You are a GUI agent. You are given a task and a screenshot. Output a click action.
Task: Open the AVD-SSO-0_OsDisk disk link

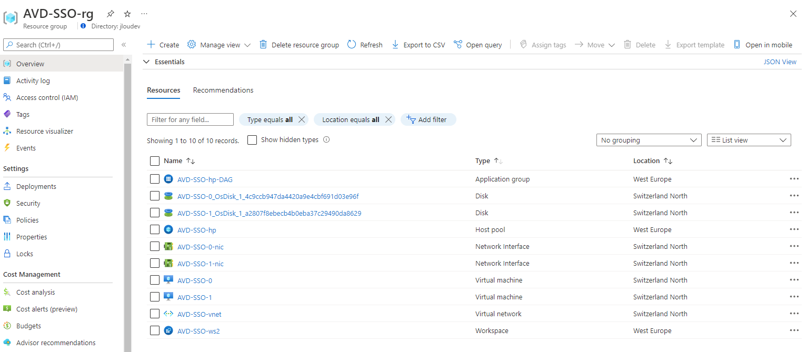(268, 196)
